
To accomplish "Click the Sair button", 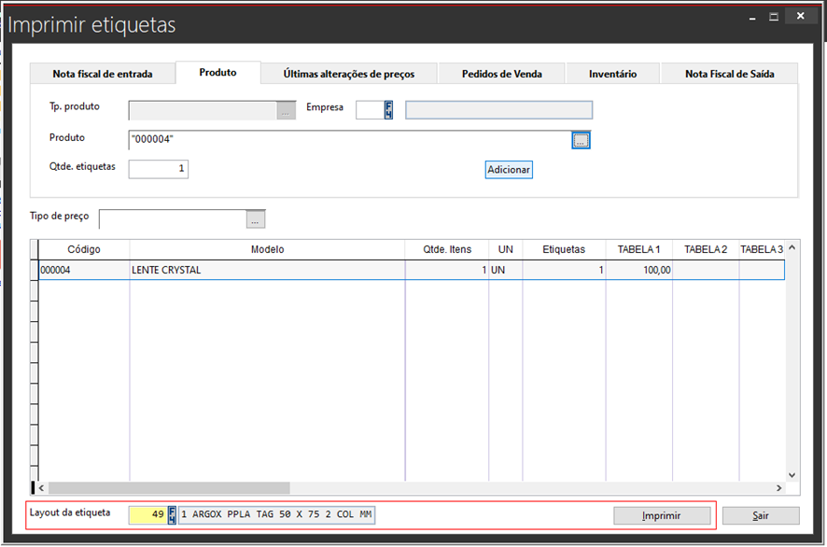I will click(761, 516).
